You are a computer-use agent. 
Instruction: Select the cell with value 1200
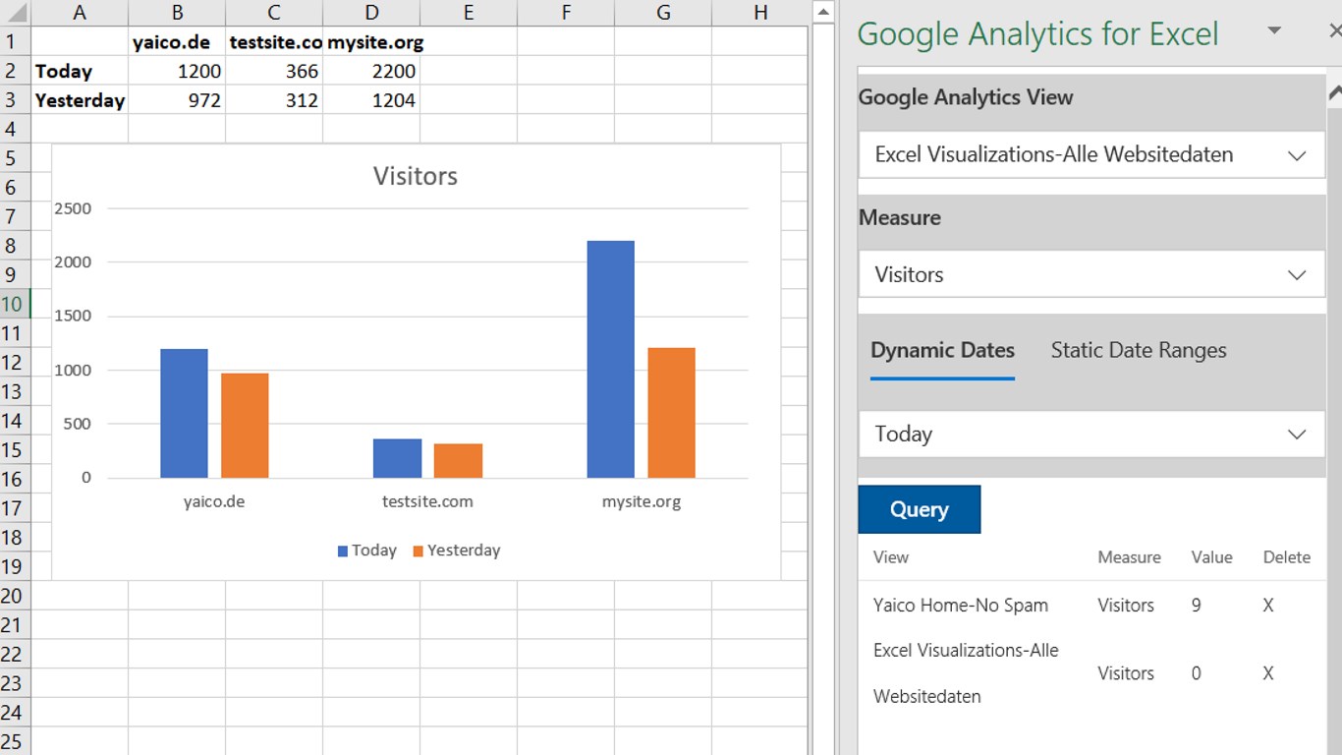[177, 71]
